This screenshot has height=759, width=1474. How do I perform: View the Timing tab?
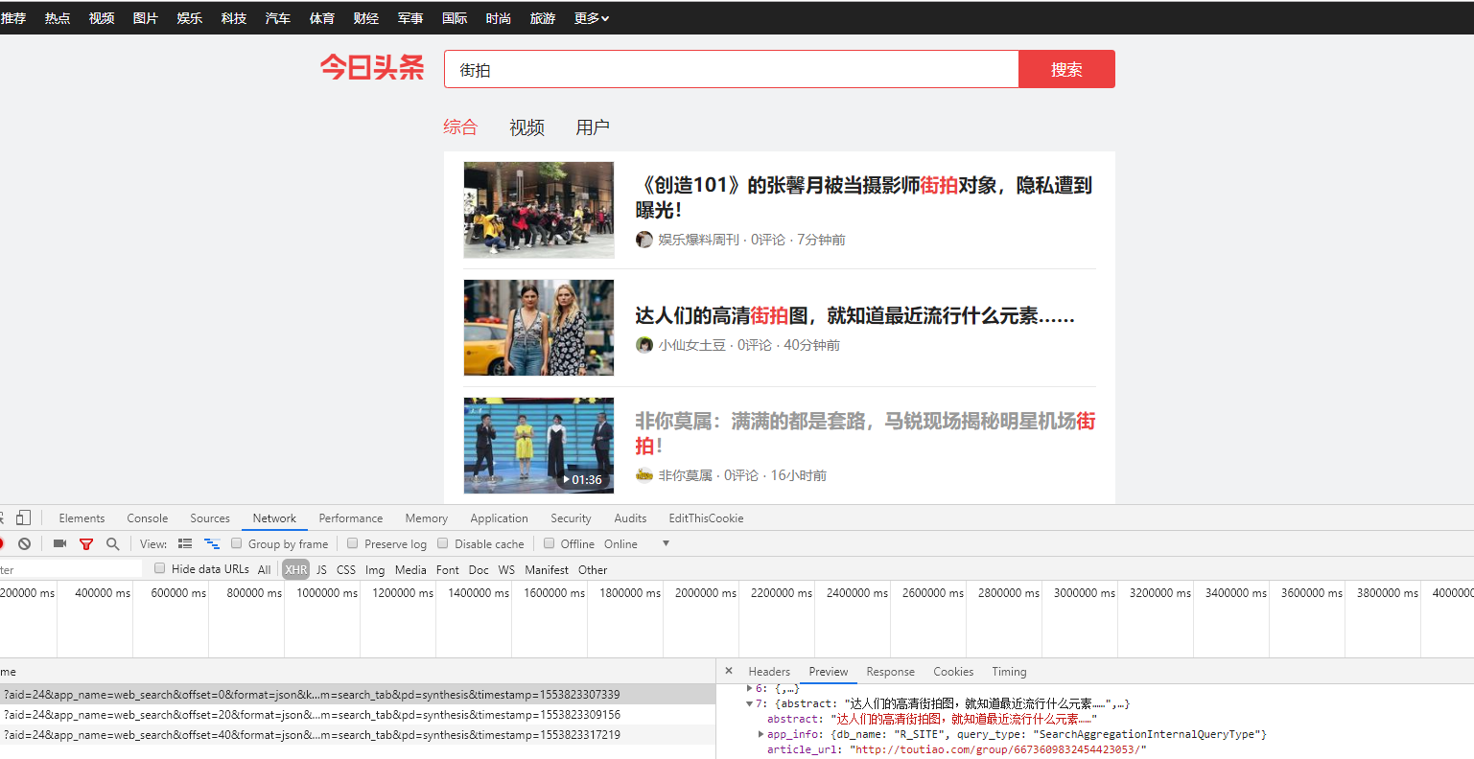(x=1009, y=671)
